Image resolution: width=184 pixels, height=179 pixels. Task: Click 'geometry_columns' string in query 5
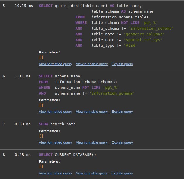click(144, 34)
